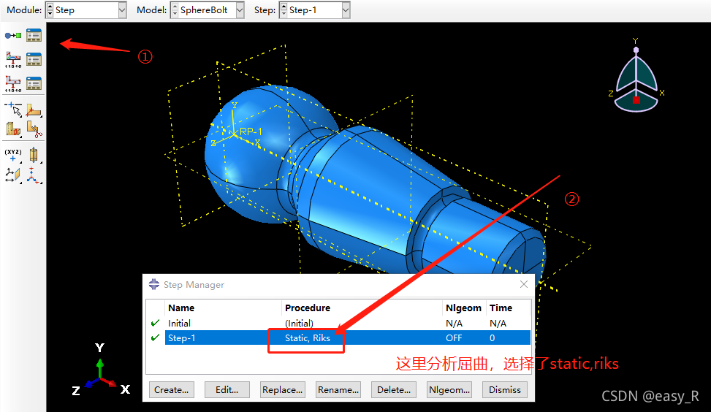Image resolution: width=711 pixels, height=412 pixels.
Task: Open the Module dropdown showing Step
Action: click(122, 10)
